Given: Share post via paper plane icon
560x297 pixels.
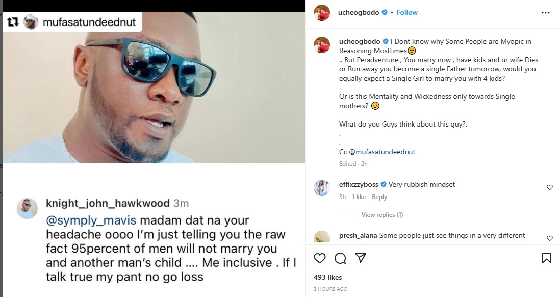Looking at the screenshot, I should (x=360, y=258).
